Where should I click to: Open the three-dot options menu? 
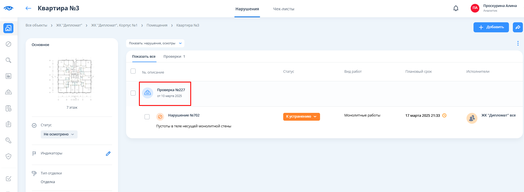tap(518, 43)
